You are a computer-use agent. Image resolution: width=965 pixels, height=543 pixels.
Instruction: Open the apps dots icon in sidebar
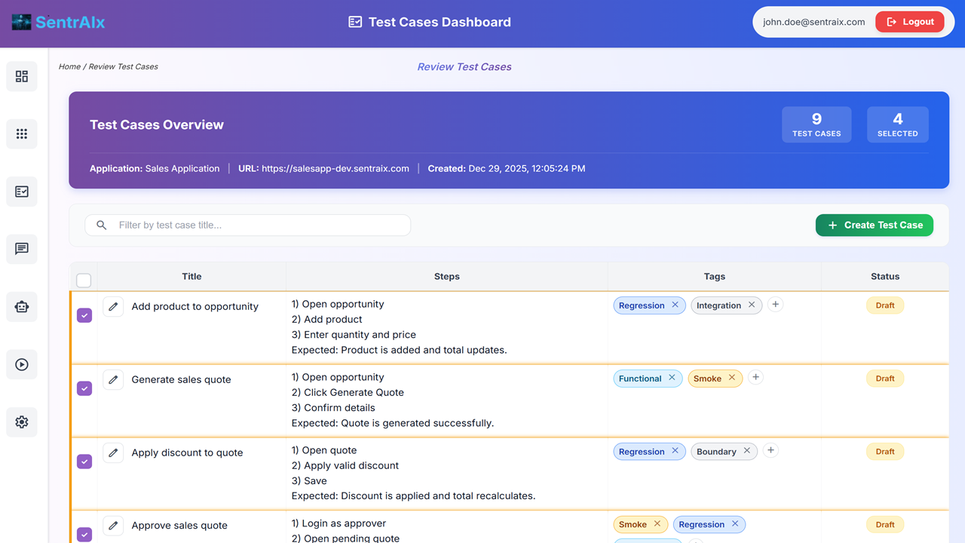pos(22,133)
